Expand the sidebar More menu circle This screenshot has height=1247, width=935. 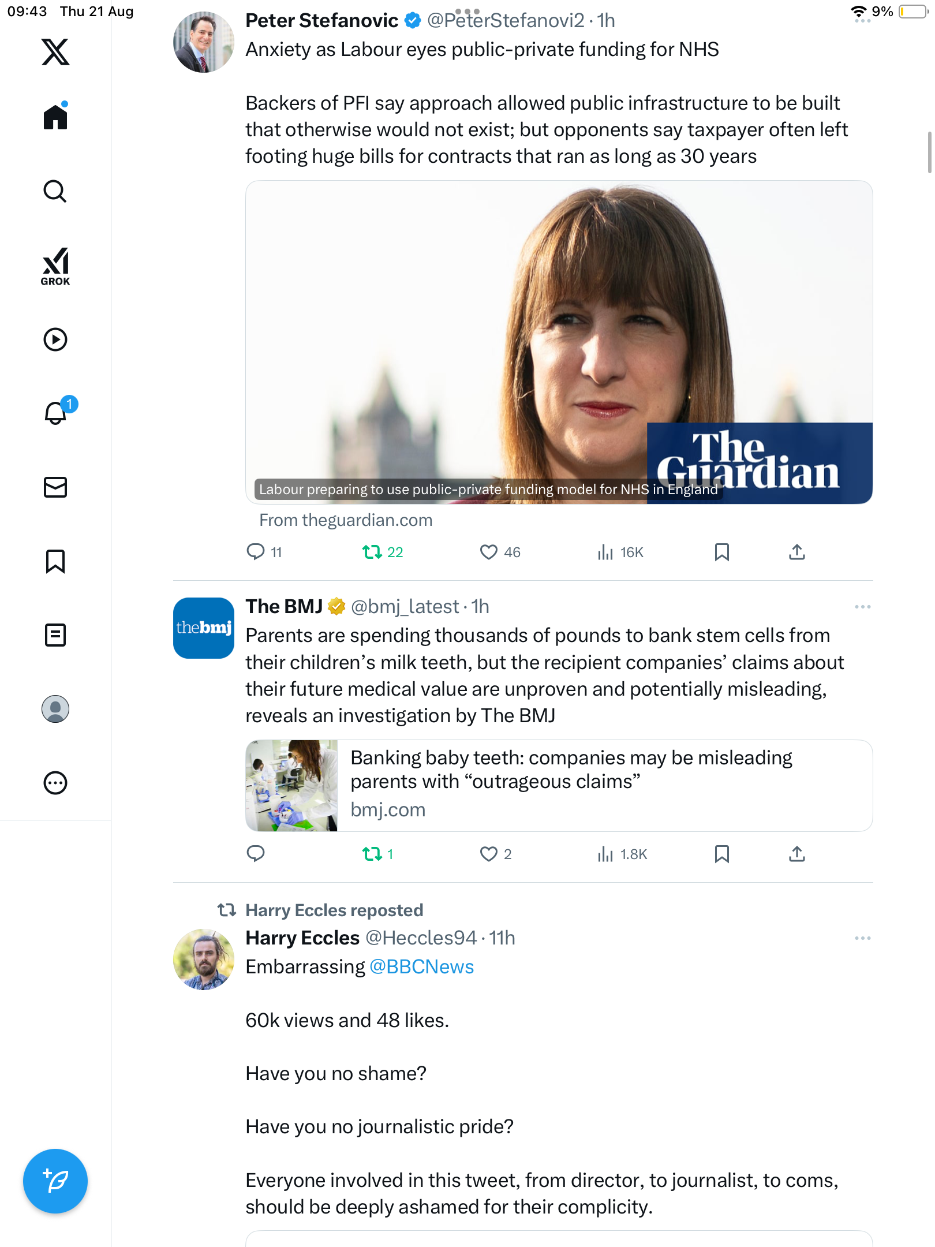[55, 783]
